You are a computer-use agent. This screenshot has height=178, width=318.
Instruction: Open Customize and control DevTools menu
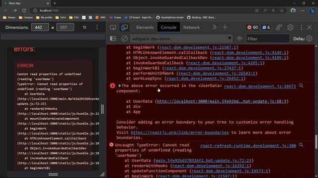click(x=301, y=27)
